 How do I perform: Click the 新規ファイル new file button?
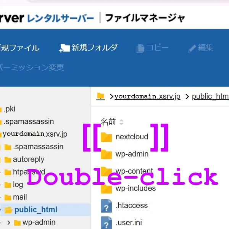19,48
